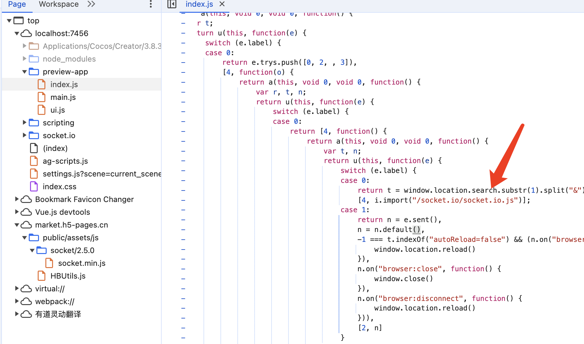Image resolution: width=584 pixels, height=344 pixels.
Task: Select the index.js editor tab
Action: click(199, 4)
